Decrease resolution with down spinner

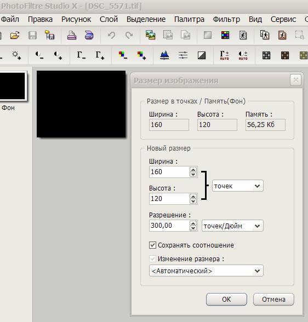click(193, 228)
